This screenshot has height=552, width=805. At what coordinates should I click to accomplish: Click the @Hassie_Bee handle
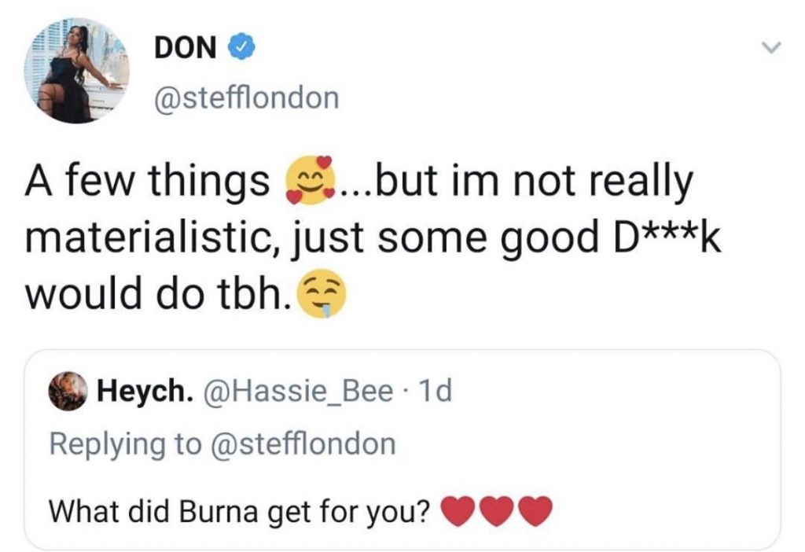pyautogui.click(x=300, y=391)
